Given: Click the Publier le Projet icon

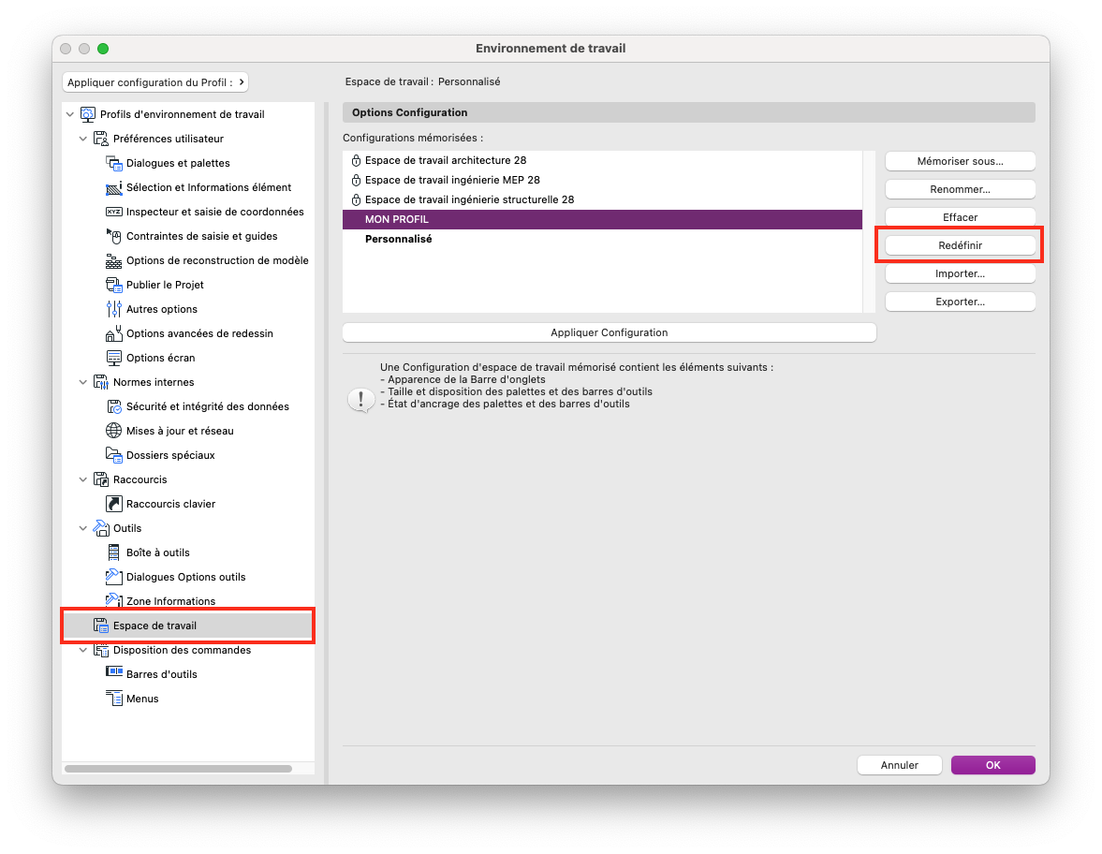Looking at the screenshot, I should tap(114, 285).
